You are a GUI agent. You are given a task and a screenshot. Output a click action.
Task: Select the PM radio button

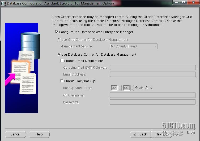pyautogui.click(x=146, y=88)
